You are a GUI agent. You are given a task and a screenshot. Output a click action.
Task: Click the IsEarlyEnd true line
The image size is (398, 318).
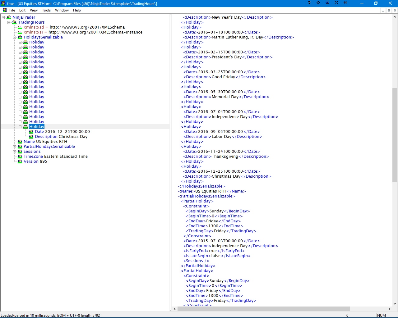[x=214, y=251]
